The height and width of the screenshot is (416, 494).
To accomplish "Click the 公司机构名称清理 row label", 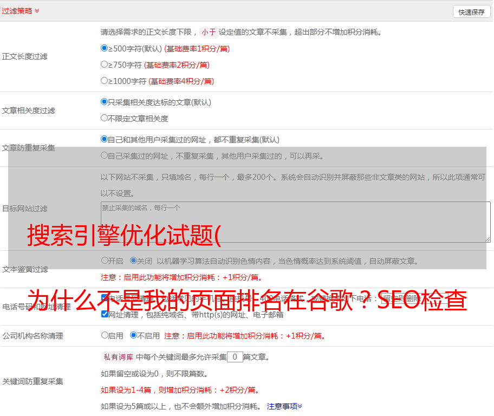I will click(32, 336).
